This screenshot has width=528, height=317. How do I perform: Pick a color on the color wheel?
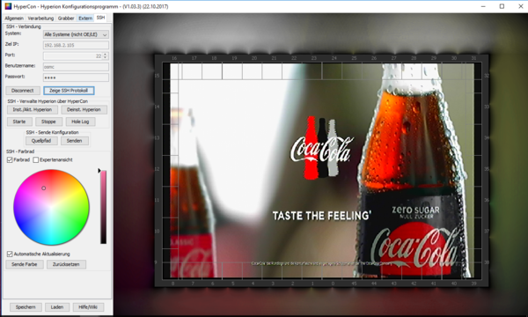pyautogui.click(x=51, y=207)
